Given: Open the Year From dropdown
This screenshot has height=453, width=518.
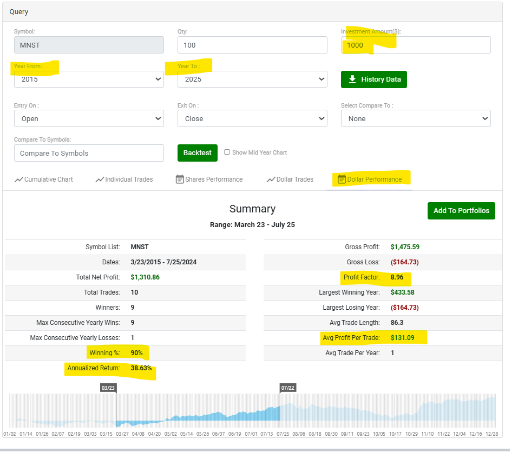Looking at the screenshot, I should tap(89, 79).
